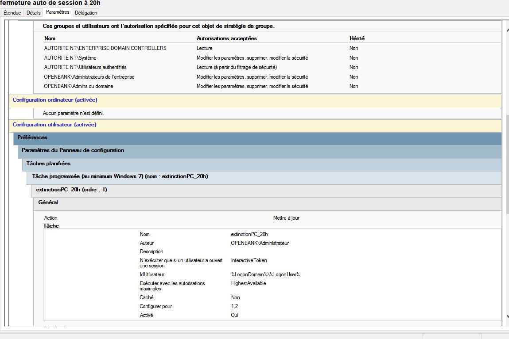Click the vertical scrollbar up arrow
509x339 pixels.
(507, 30)
